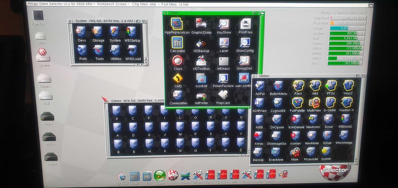Launch CMD tool with yellow sign
This screenshot has height=188, width=398.
click(x=178, y=78)
